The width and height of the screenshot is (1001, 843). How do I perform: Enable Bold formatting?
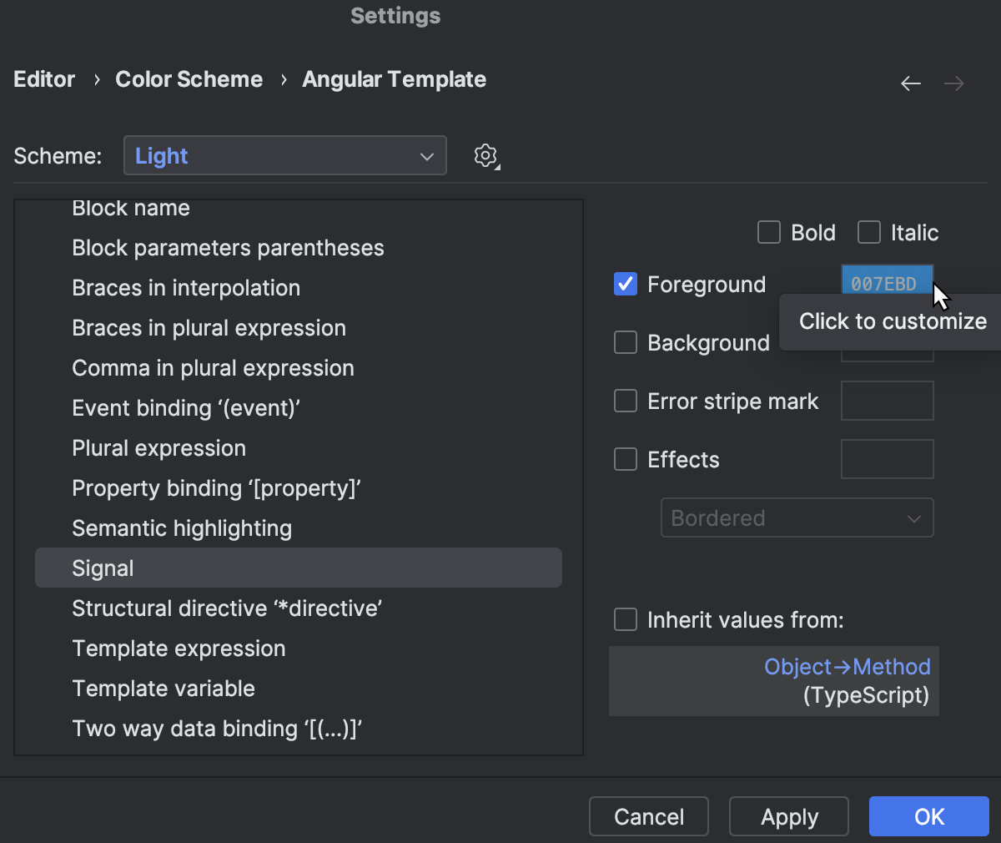pyautogui.click(x=768, y=232)
